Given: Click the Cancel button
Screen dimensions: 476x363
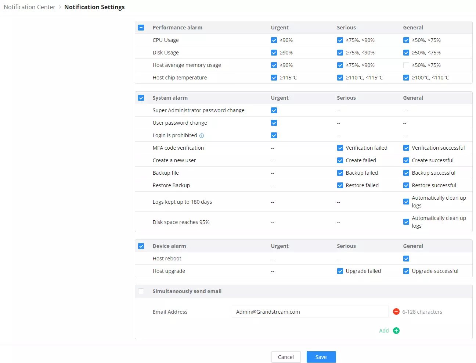Looking at the screenshot, I should (286, 357).
